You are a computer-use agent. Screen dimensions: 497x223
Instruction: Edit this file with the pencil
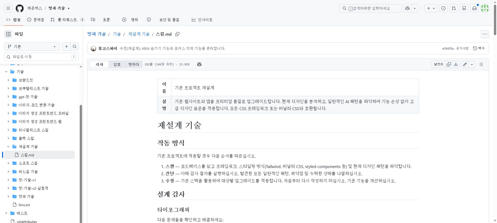click(465, 64)
